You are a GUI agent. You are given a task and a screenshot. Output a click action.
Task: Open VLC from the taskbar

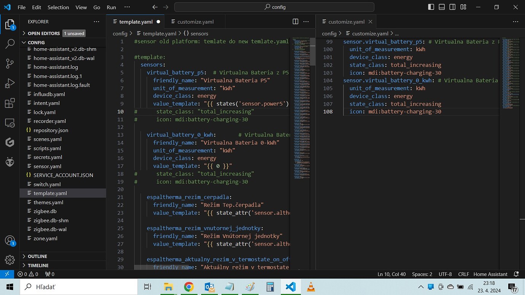(311, 287)
